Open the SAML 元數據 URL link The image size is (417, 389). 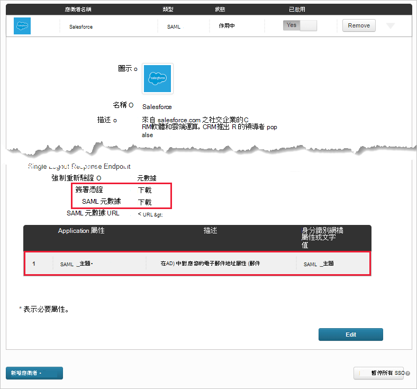(x=150, y=214)
